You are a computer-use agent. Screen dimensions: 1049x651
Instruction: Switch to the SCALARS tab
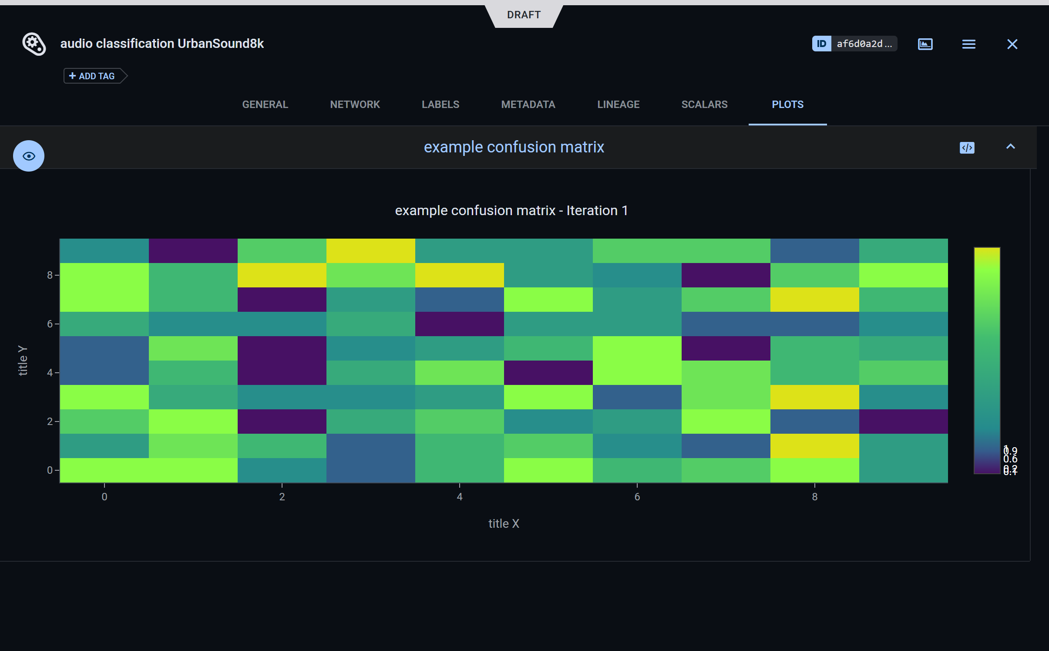click(704, 105)
